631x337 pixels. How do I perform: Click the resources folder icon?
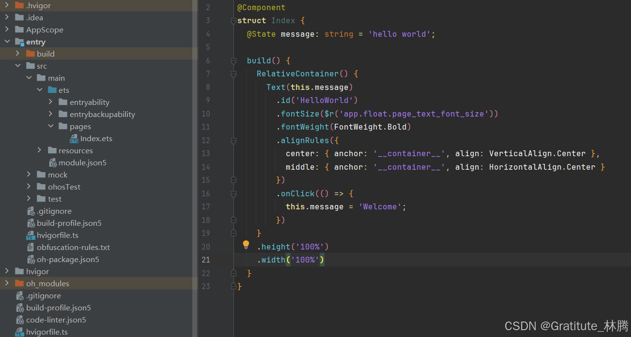tap(52, 150)
